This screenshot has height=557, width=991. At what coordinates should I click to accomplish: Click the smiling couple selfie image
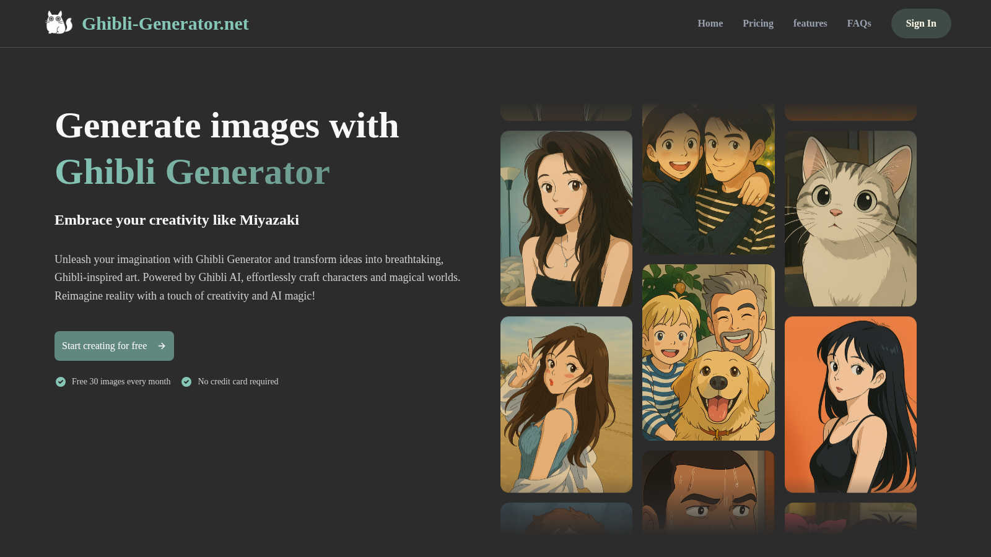click(708, 179)
